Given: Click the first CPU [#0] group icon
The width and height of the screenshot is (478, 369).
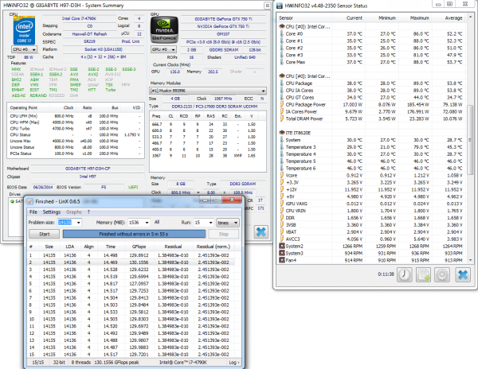Looking at the screenshot, I should click(x=282, y=26).
